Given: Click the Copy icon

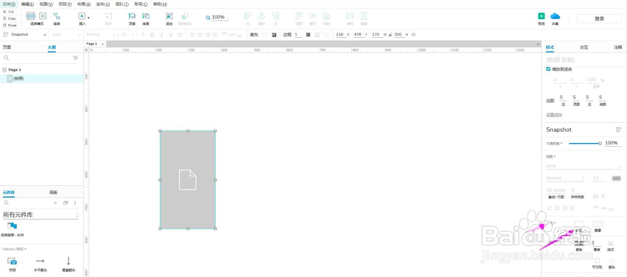Looking at the screenshot, I should [x=5, y=18].
